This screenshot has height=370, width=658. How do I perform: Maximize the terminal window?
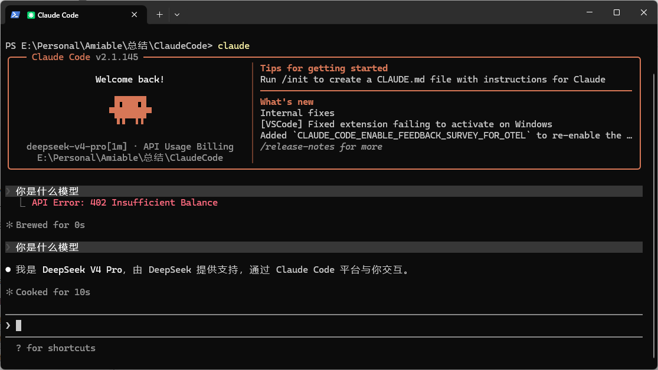[617, 12]
